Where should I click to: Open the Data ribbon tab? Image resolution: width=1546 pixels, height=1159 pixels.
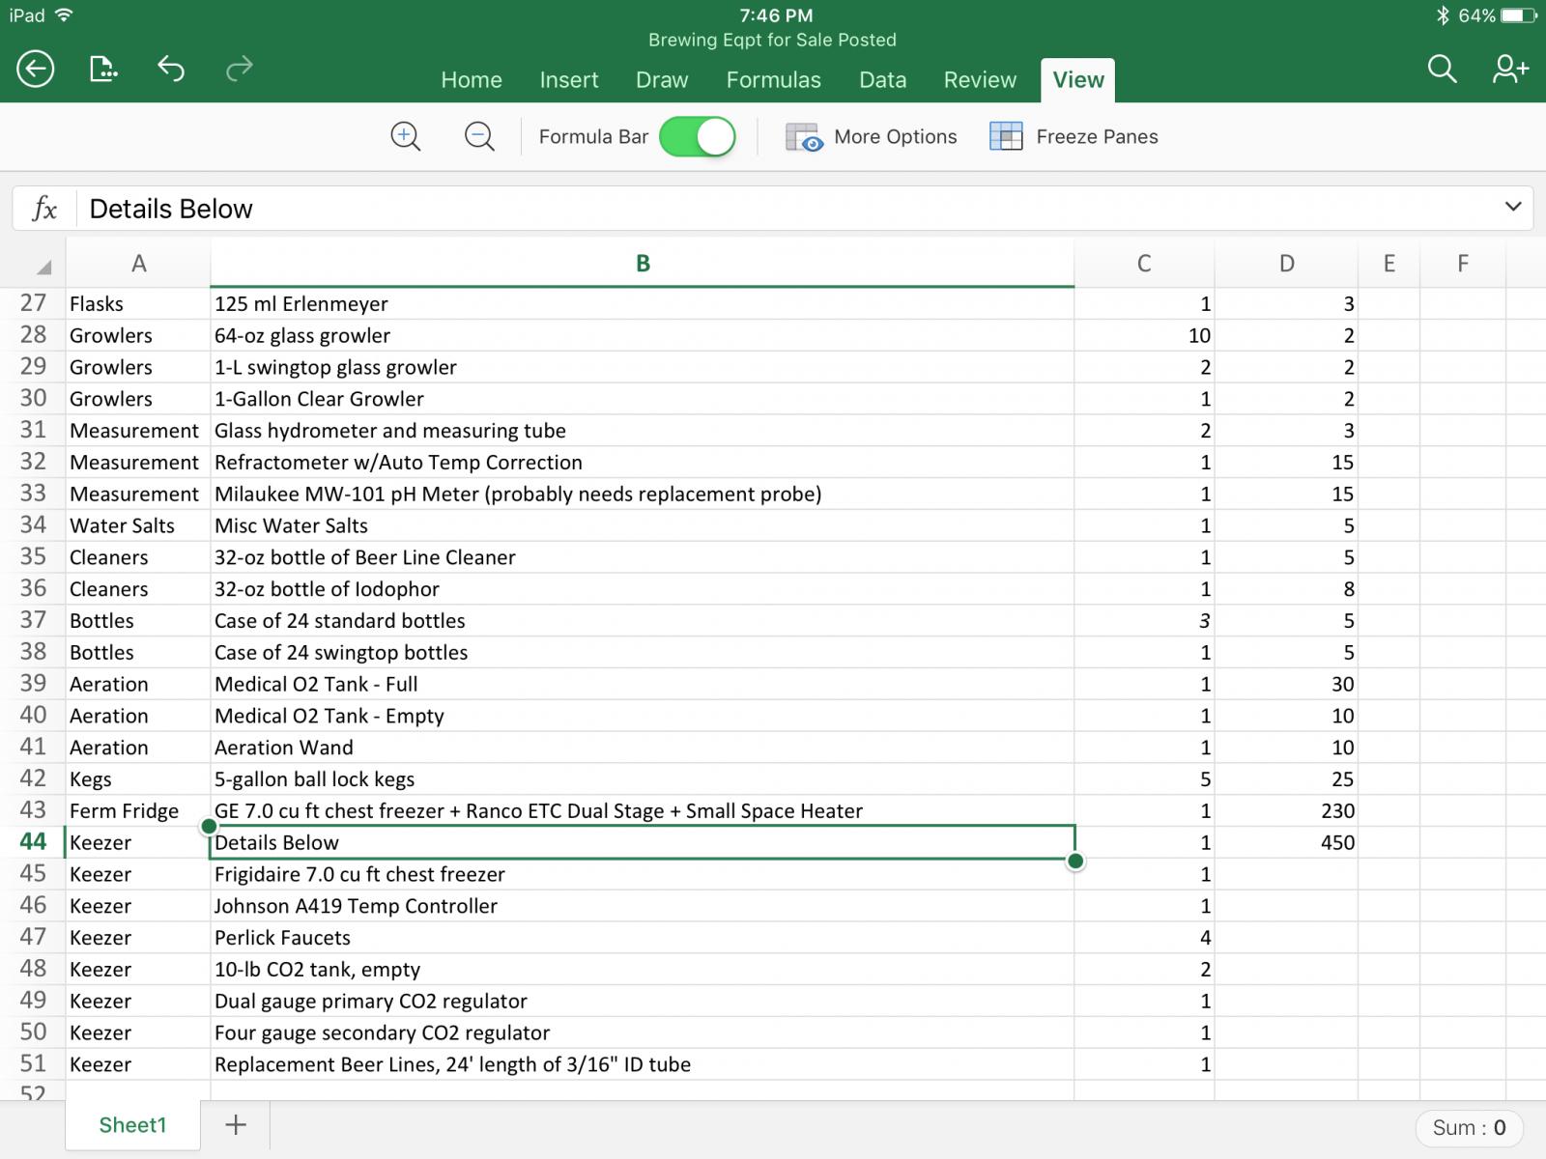[x=883, y=80]
